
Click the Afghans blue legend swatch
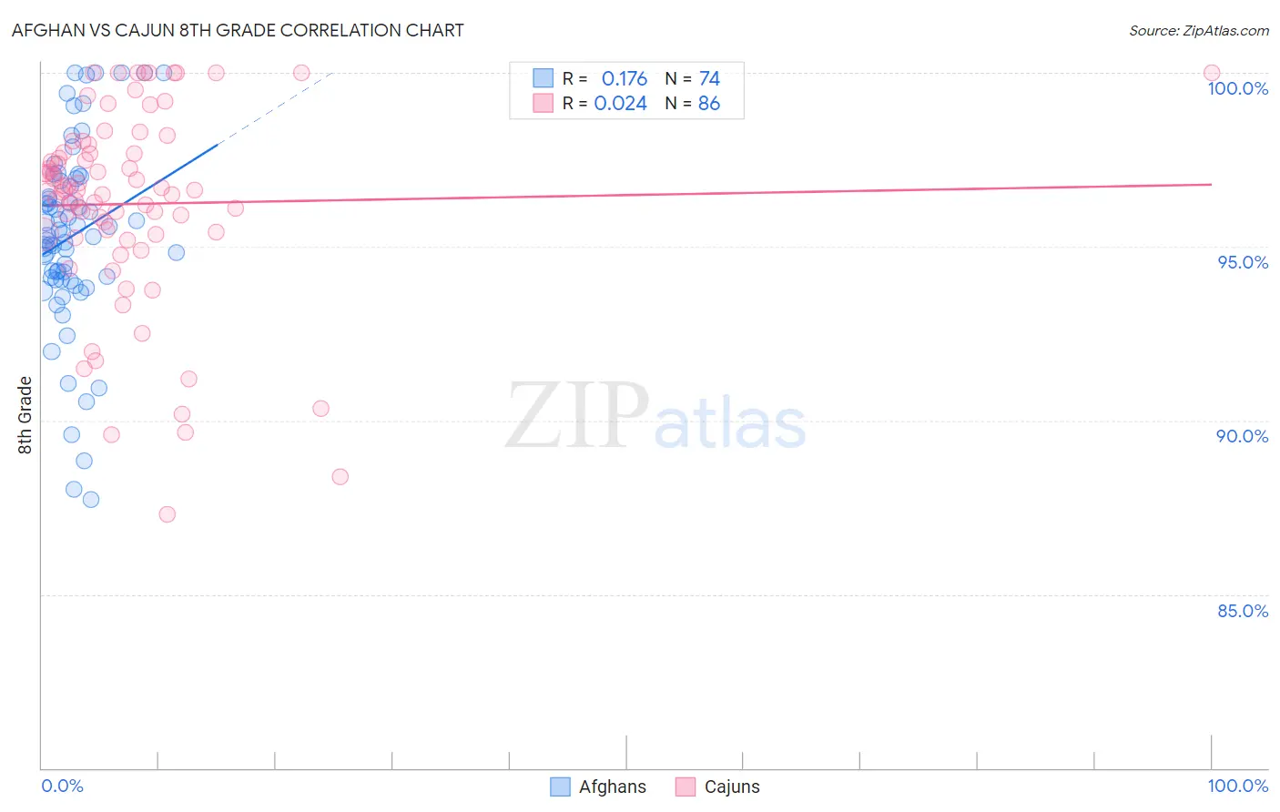point(561,787)
